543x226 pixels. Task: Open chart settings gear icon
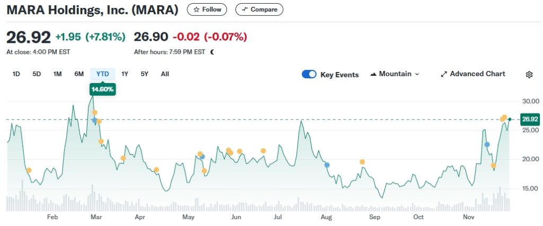529,75
